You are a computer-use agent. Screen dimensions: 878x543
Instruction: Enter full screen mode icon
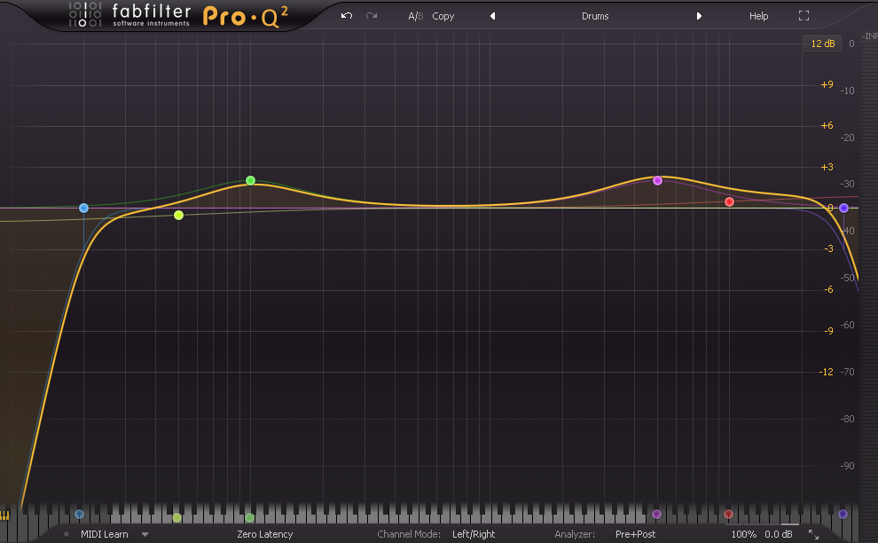coord(804,16)
